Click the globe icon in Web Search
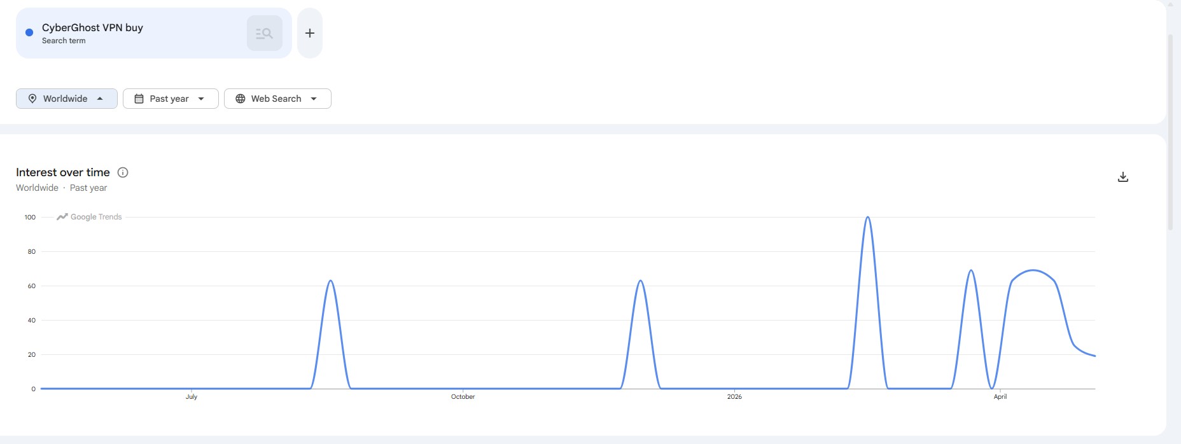Screen dimensions: 1181x444 pyautogui.click(x=241, y=99)
